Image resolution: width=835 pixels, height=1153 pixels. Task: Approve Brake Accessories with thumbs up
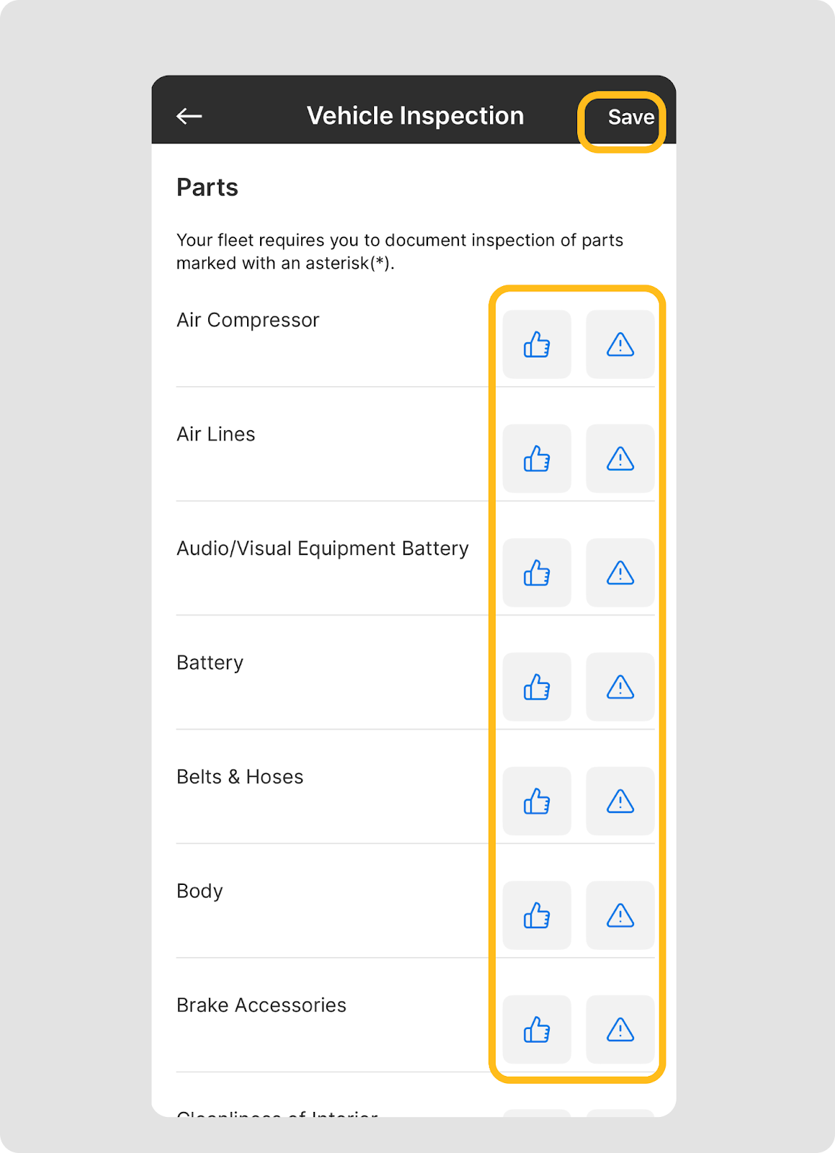click(537, 1030)
